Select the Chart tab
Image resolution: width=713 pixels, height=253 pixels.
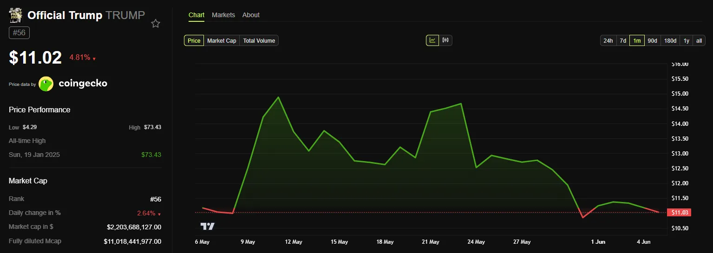[x=196, y=15]
